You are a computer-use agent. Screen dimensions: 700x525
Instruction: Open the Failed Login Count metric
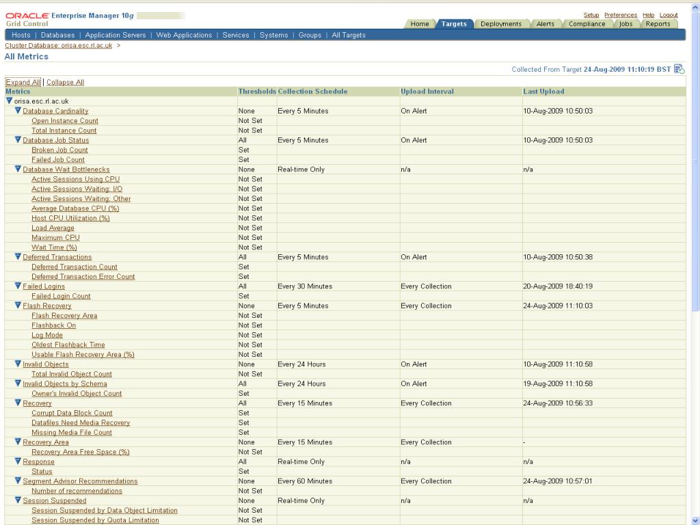tap(61, 296)
